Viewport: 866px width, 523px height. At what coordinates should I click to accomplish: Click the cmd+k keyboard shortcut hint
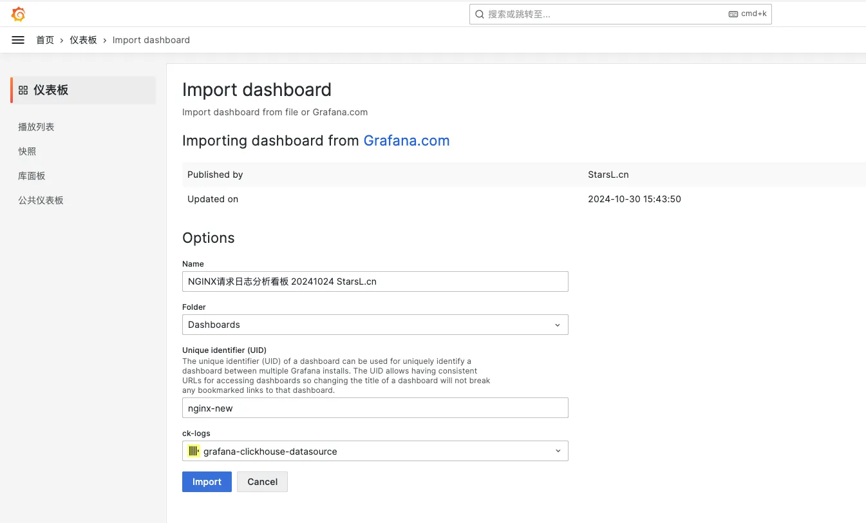coord(748,14)
